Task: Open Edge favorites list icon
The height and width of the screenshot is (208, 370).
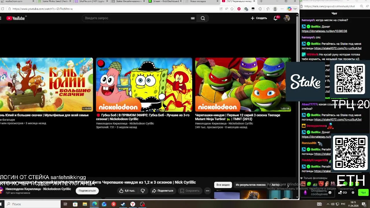Action: 267,9
